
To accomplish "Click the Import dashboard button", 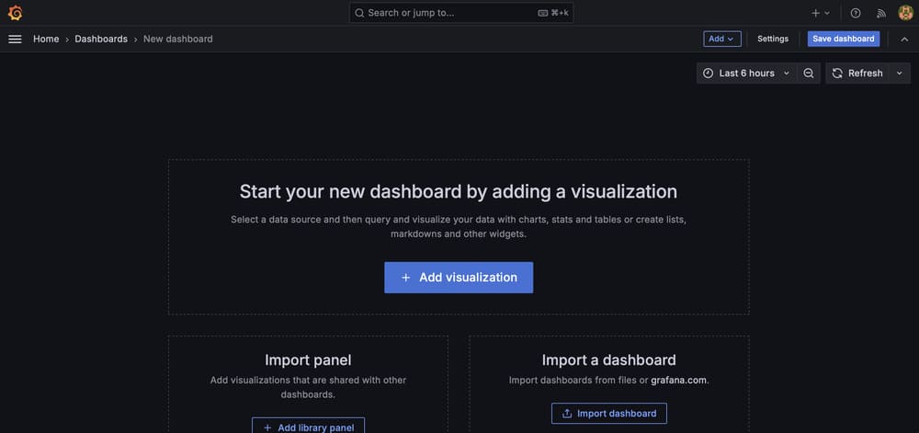I will 609,413.
